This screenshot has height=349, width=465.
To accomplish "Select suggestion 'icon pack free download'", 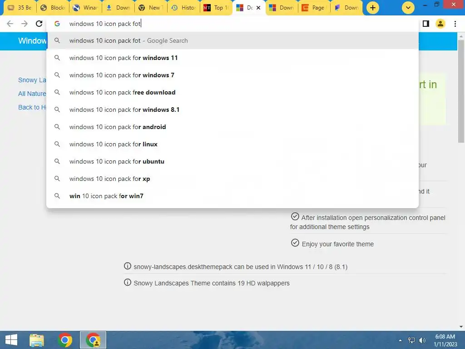I will pos(232,92).
